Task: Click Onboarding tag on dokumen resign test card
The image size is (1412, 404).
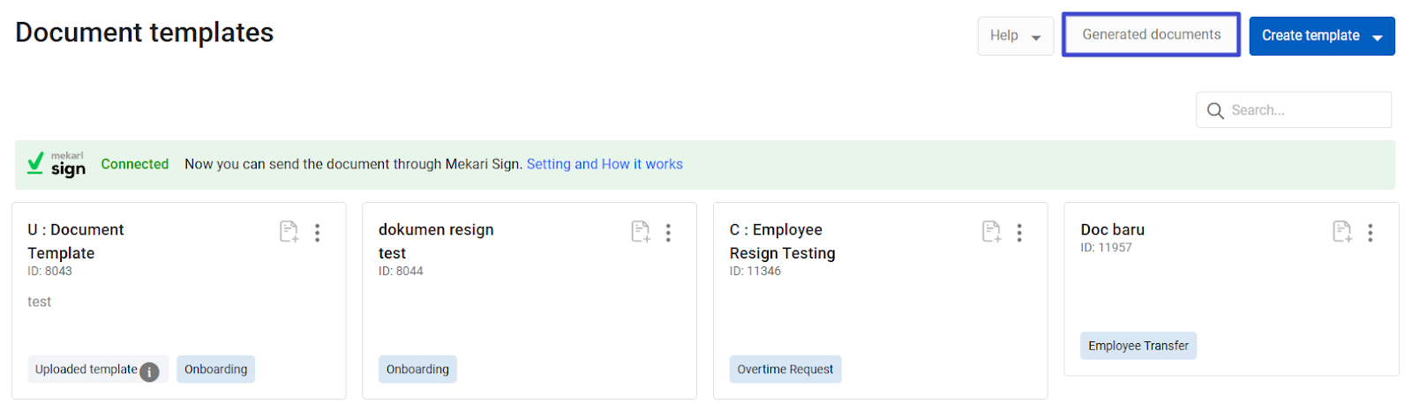Action: 417,370
